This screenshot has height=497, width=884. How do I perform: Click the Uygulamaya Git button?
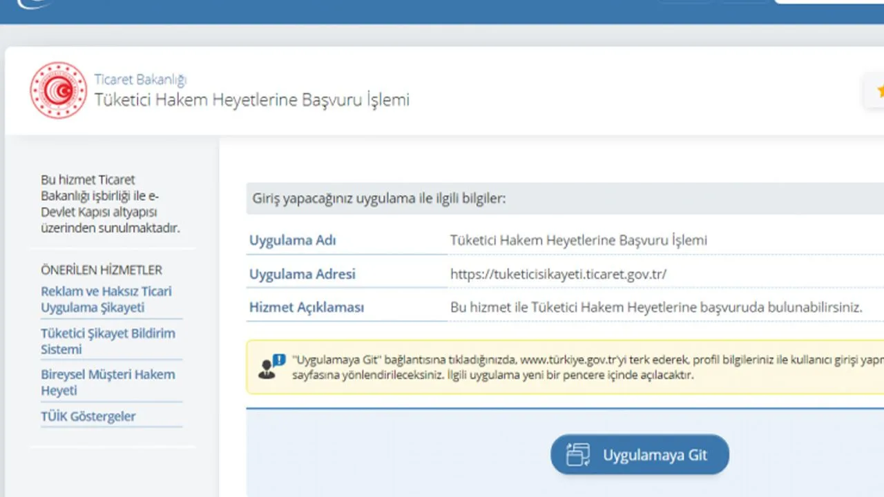point(640,454)
